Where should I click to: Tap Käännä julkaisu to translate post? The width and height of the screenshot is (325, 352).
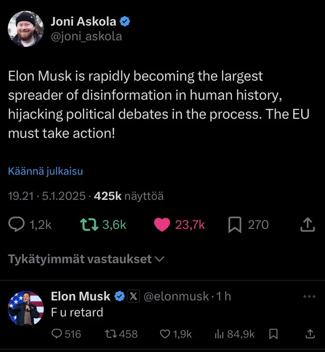click(46, 171)
